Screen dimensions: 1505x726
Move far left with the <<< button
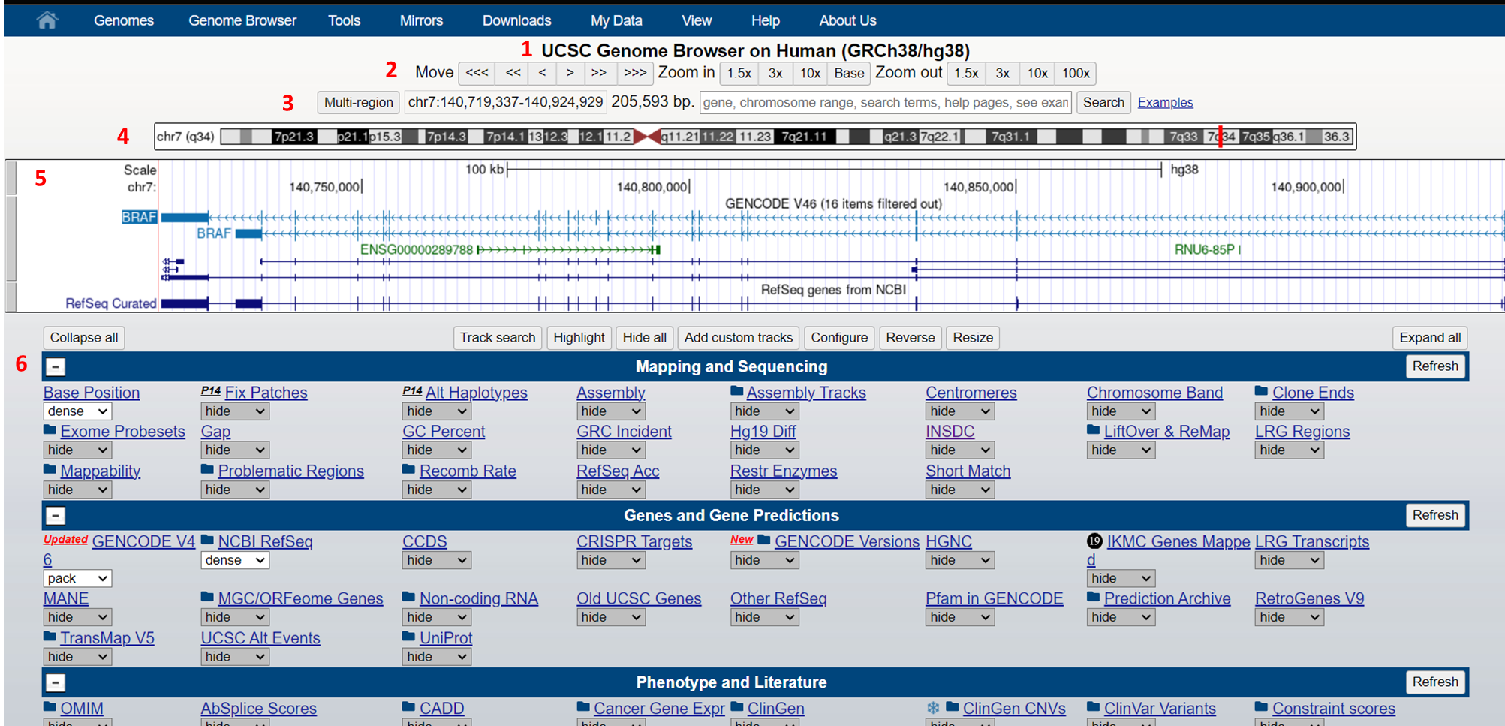[x=477, y=73]
